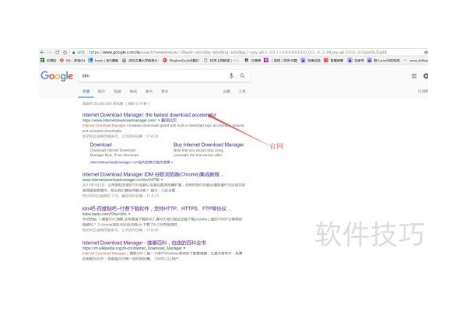The width and height of the screenshot is (467, 311).
Task: Click the icon at the address bar's right end
Action: [426, 52]
